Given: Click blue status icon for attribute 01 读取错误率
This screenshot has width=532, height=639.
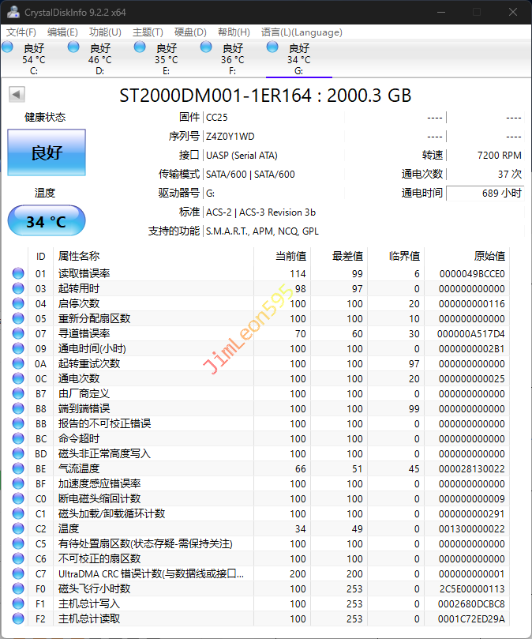Looking at the screenshot, I should 18,274.
